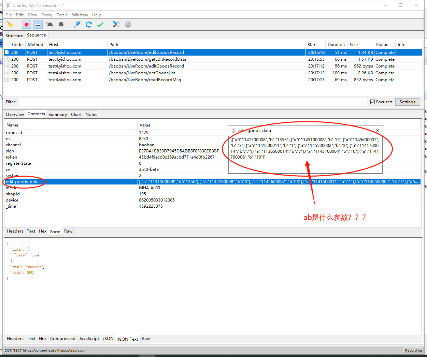Select the _time value 1592223375
Screen dimensions: 427x357
151,206
